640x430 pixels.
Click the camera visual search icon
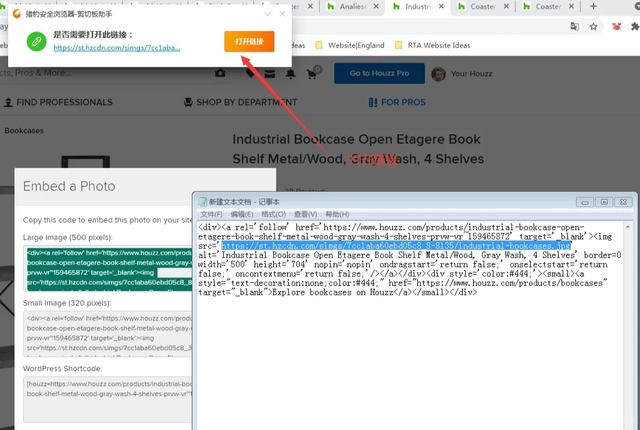point(220,73)
